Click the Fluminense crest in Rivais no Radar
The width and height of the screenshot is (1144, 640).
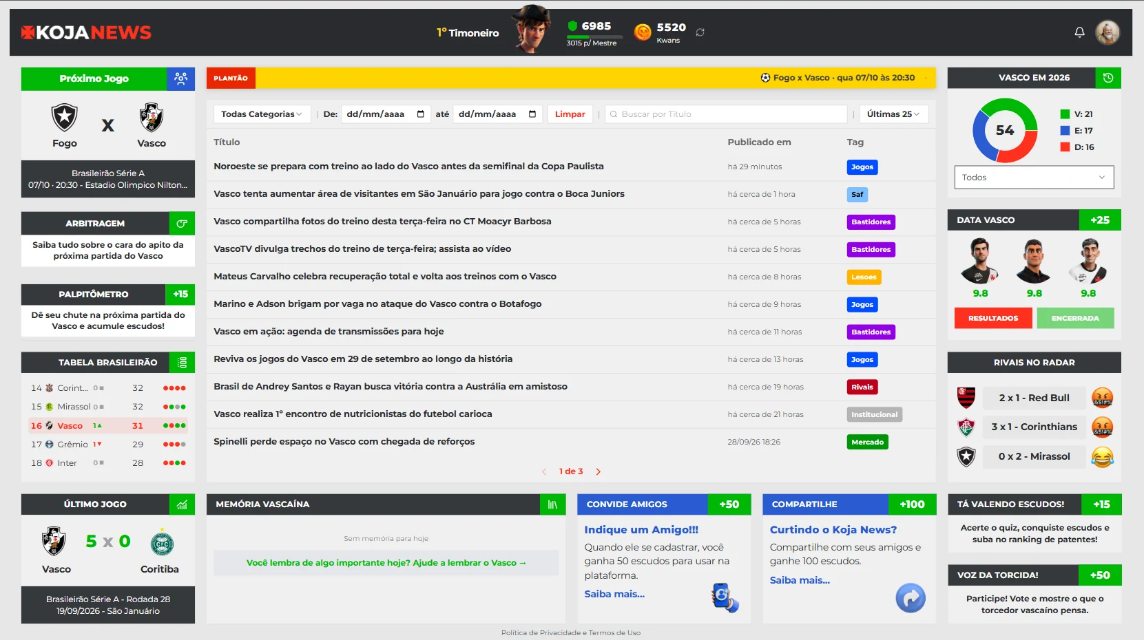pos(966,427)
